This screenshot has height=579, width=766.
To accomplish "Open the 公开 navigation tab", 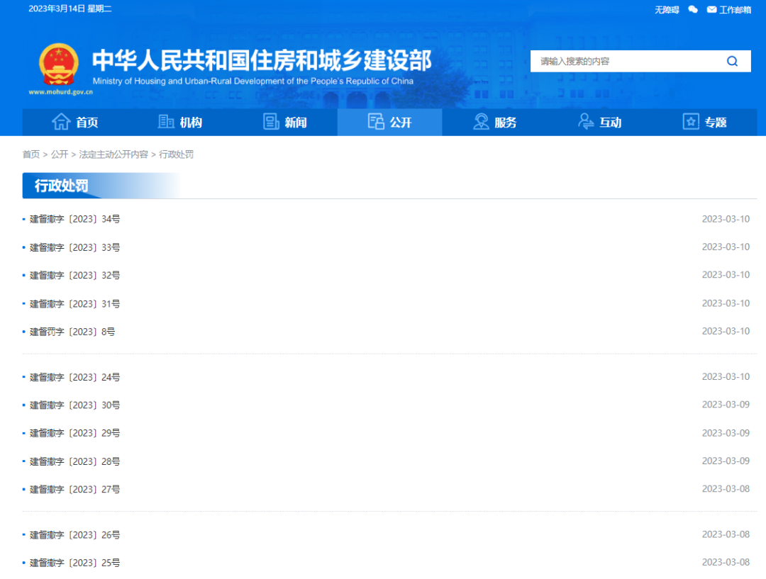I will pos(390,122).
